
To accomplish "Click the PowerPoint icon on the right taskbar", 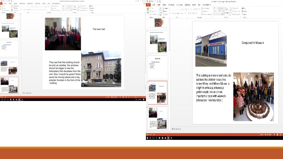I will tap(168, 138).
